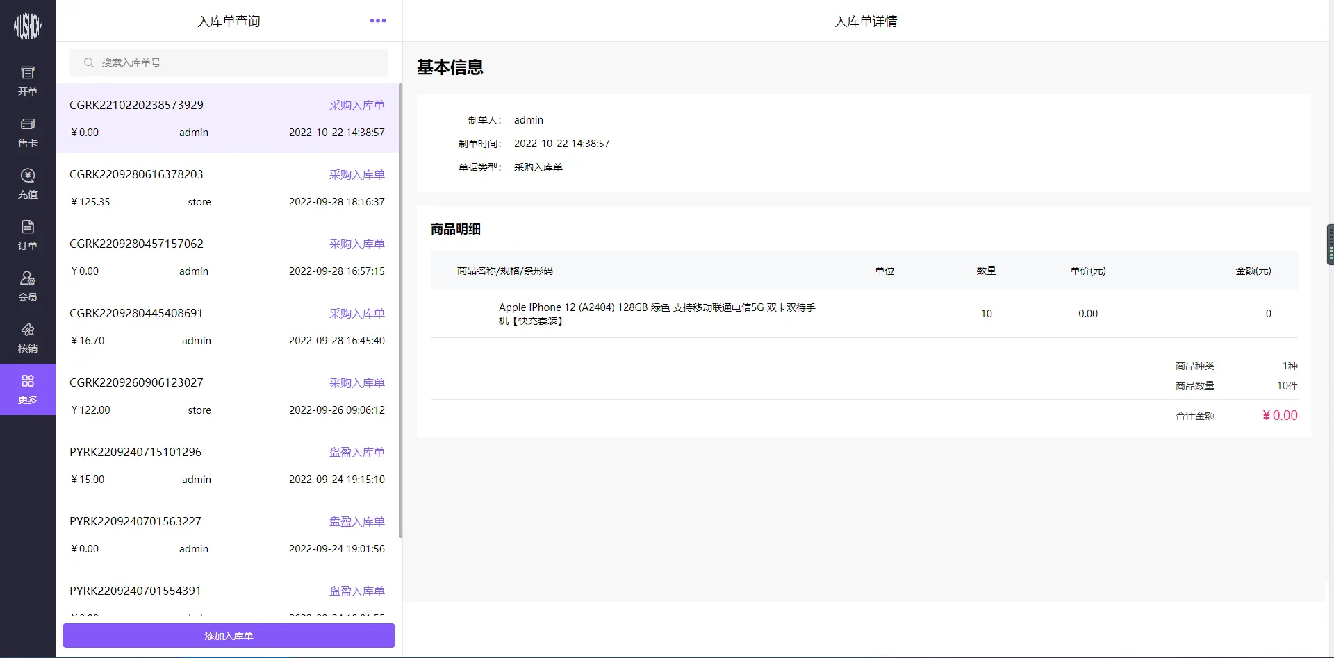The width and height of the screenshot is (1334, 658).
Task: Open the three-dot more options menu
Action: point(378,21)
